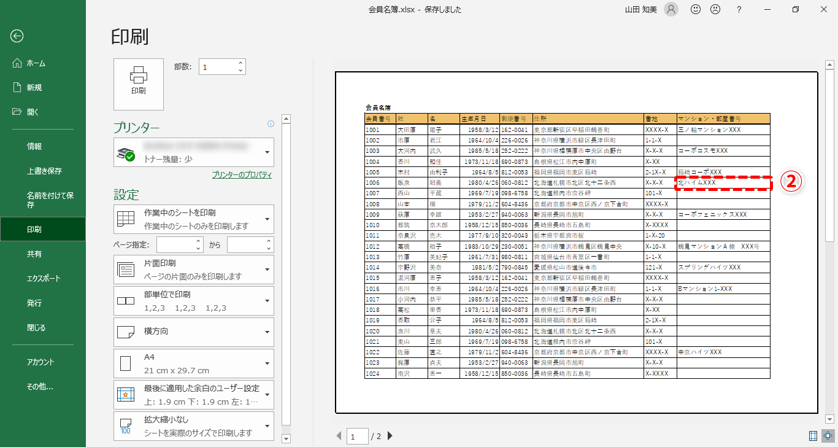
Task: Click the preview scrollbar up arrow
Action: pyautogui.click(x=829, y=64)
